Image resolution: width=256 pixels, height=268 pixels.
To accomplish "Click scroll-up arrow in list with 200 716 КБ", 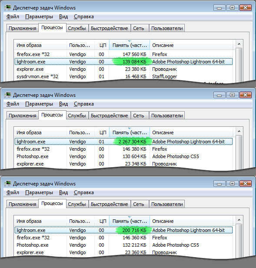I will (239, 220).
